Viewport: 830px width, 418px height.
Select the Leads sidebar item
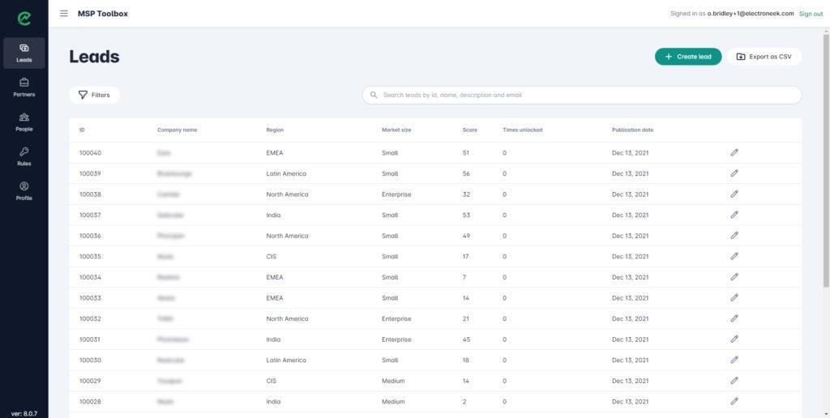[24, 53]
